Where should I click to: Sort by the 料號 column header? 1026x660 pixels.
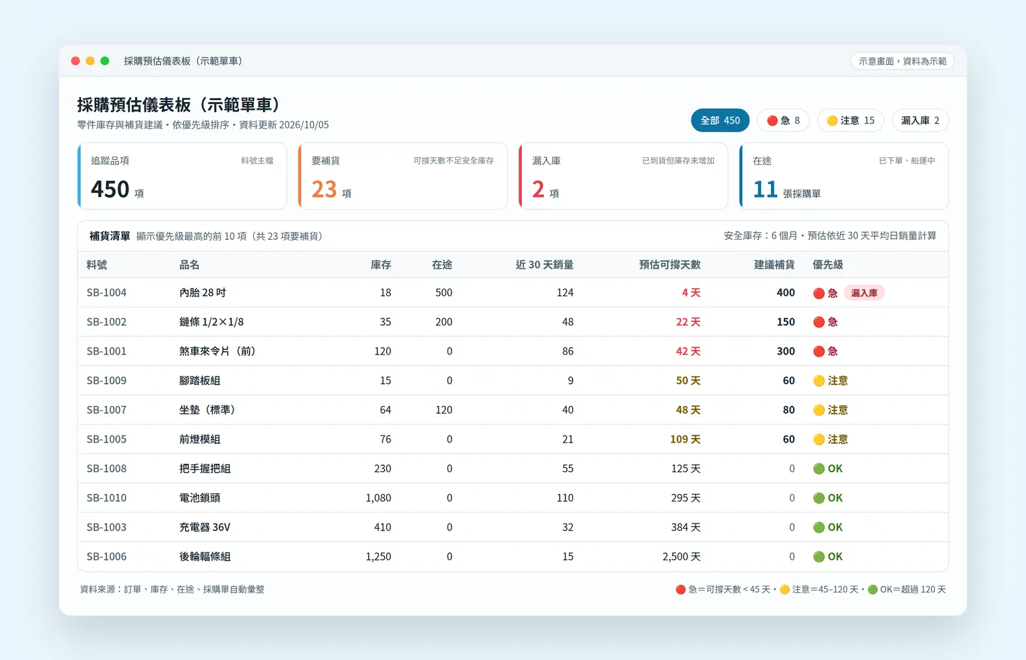(97, 265)
